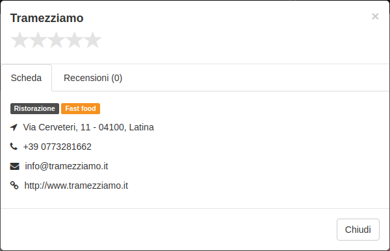Click the Tramezziamo title heading
The height and width of the screenshot is (251, 390).
47,18
